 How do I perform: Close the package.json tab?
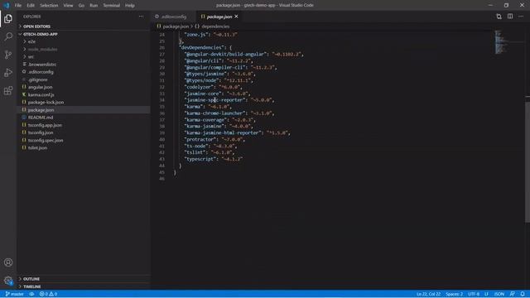pos(236,17)
